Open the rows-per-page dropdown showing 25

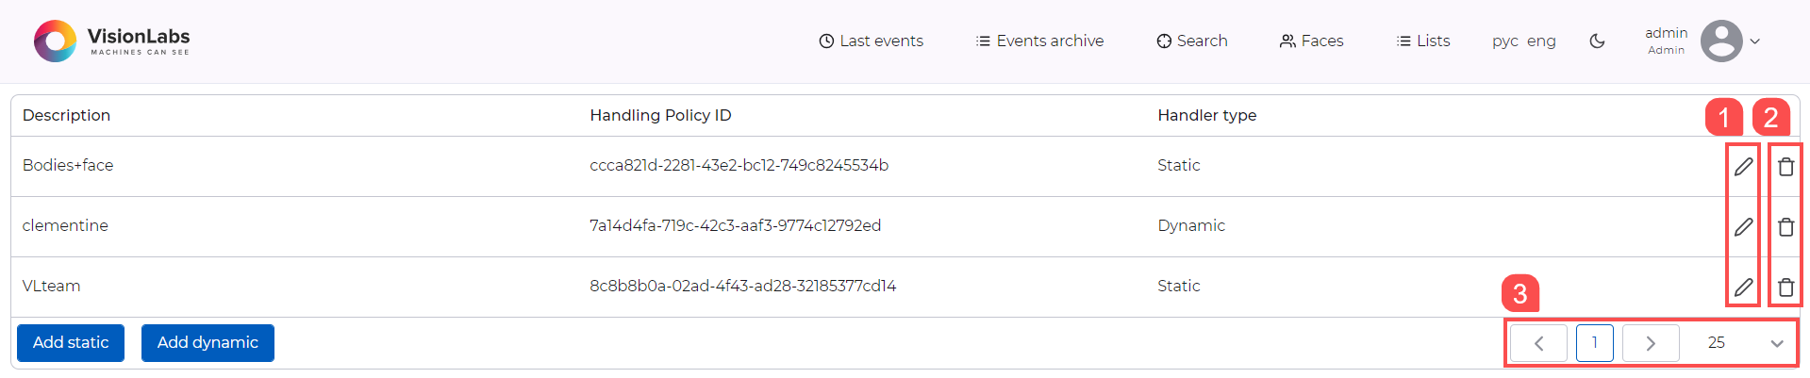1747,343
